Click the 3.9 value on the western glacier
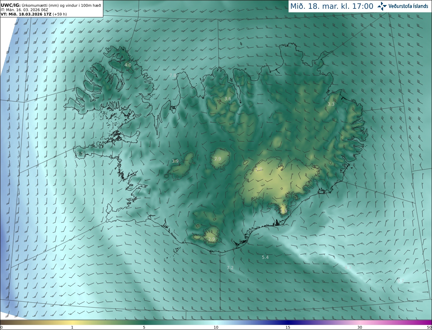This screenshot has width=432, height=330. [x=175, y=161]
